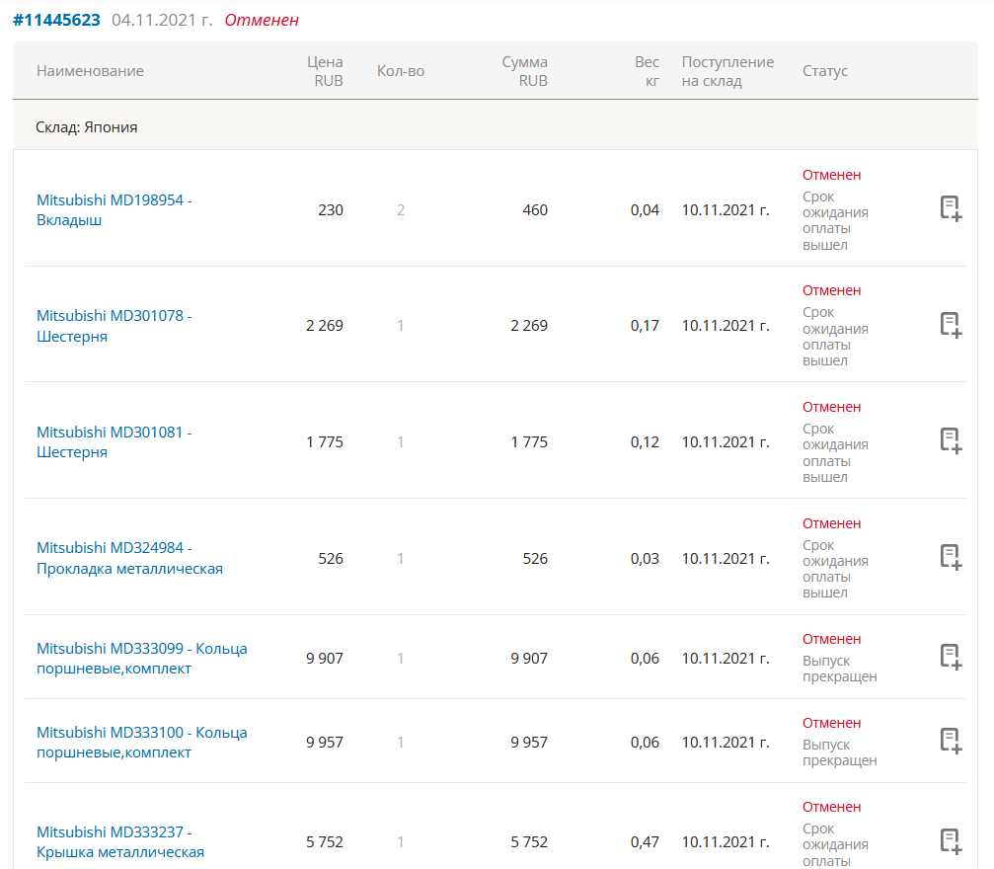The image size is (994, 869).
Task: Open Mitsubishi MD333099 Кольца поршневые link
Action: pos(141,659)
